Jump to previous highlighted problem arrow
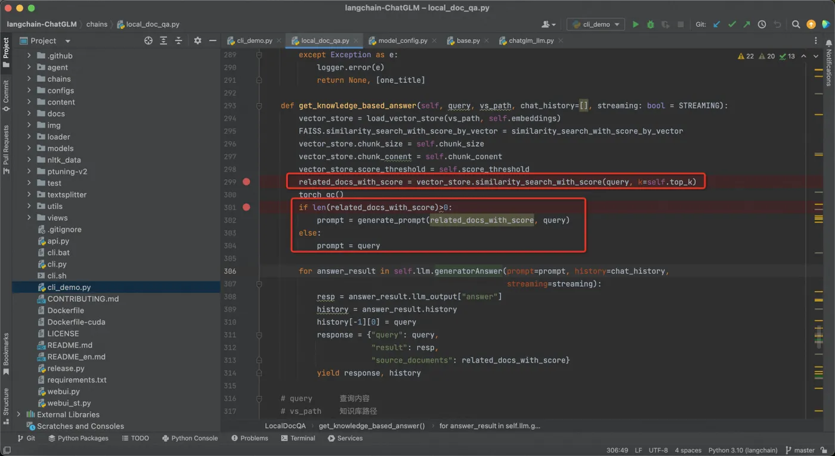The height and width of the screenshot is (456, 835). click(x=803, y=56)
